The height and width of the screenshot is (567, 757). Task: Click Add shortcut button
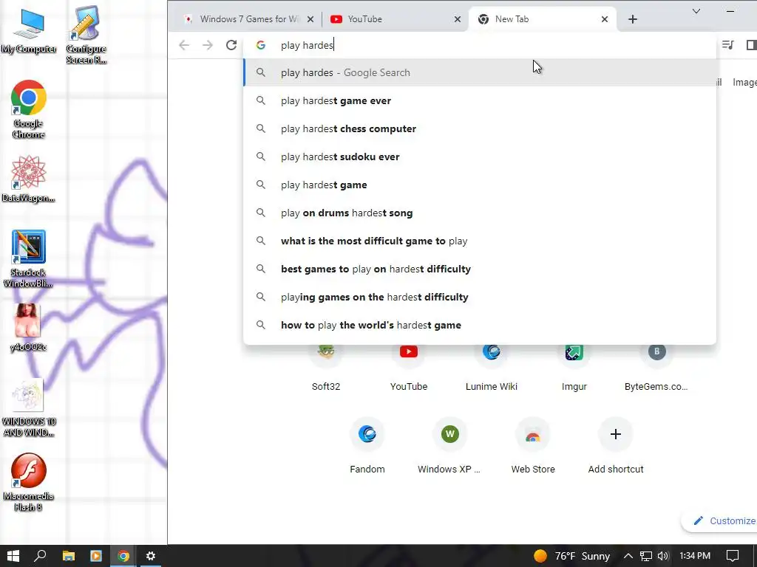616,446
